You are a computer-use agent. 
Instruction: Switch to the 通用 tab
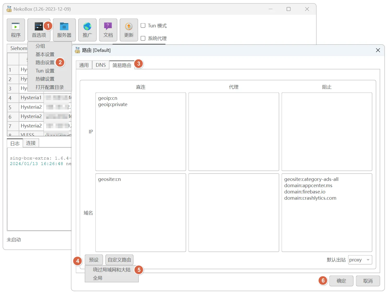[84, 65]
